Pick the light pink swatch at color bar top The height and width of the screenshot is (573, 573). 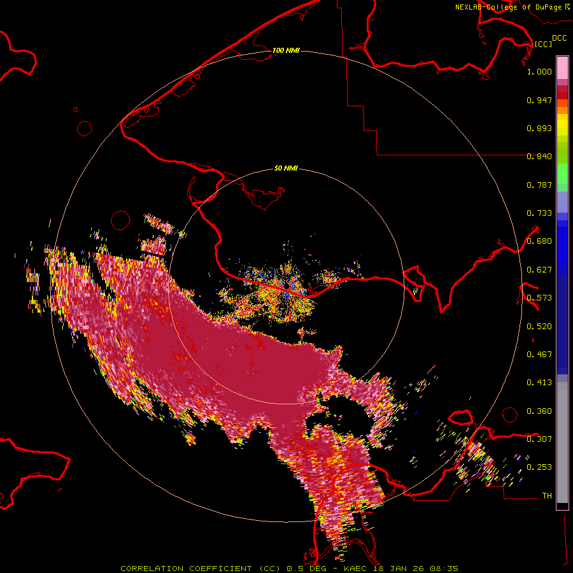pos(562,68)
